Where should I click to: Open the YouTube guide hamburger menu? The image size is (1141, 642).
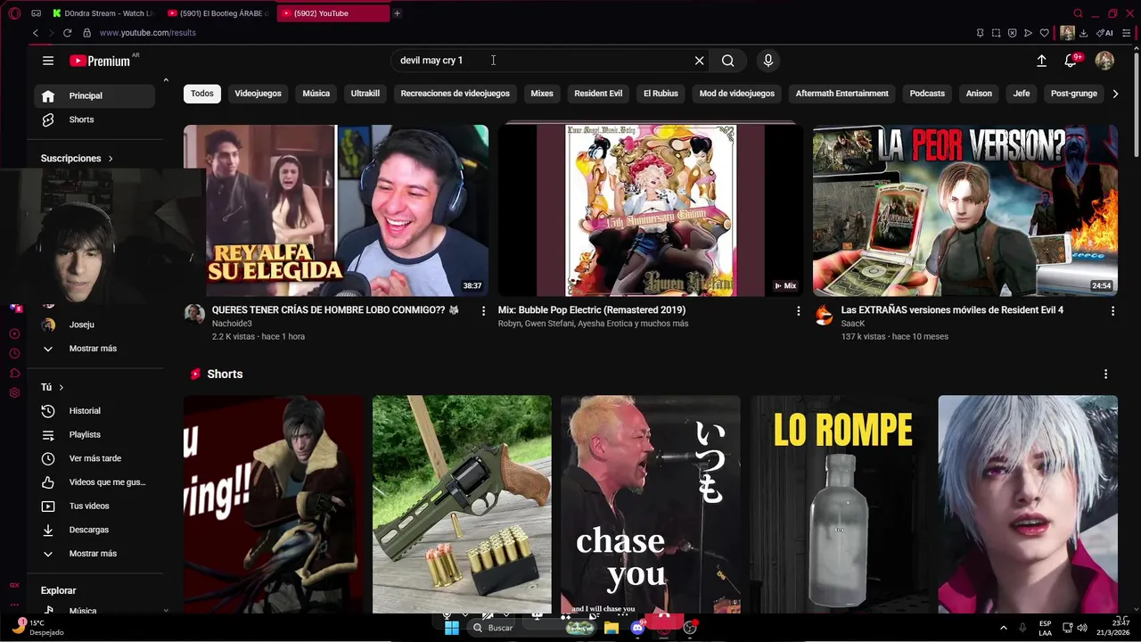click(48, 61)
